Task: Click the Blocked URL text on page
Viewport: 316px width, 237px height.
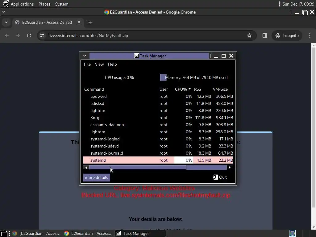Action: click(156, 195)
